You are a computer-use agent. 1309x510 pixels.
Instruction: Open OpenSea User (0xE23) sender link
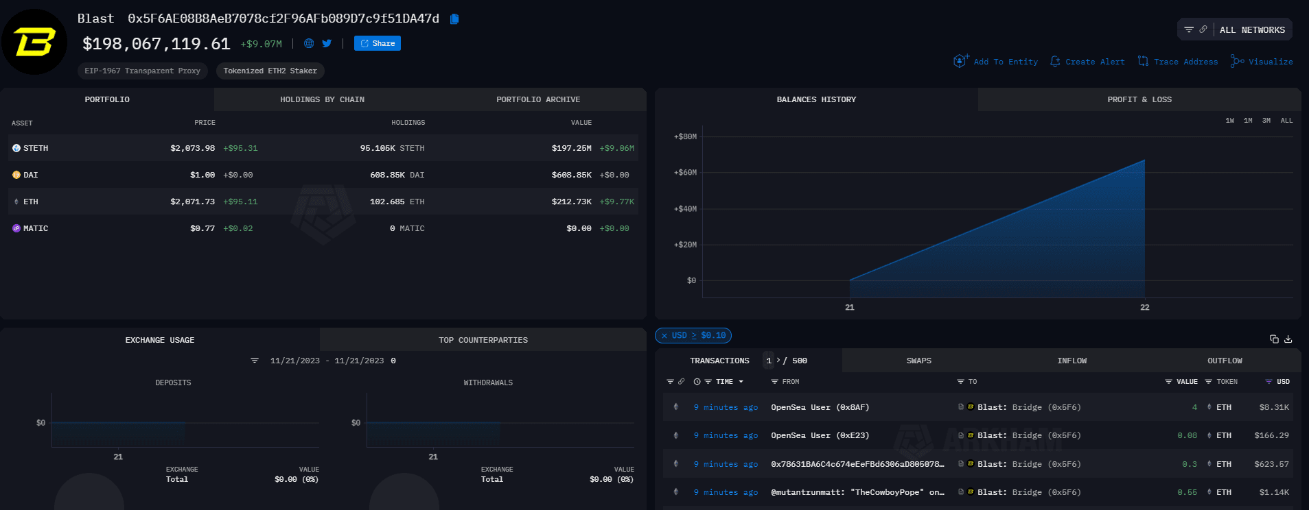820,435
